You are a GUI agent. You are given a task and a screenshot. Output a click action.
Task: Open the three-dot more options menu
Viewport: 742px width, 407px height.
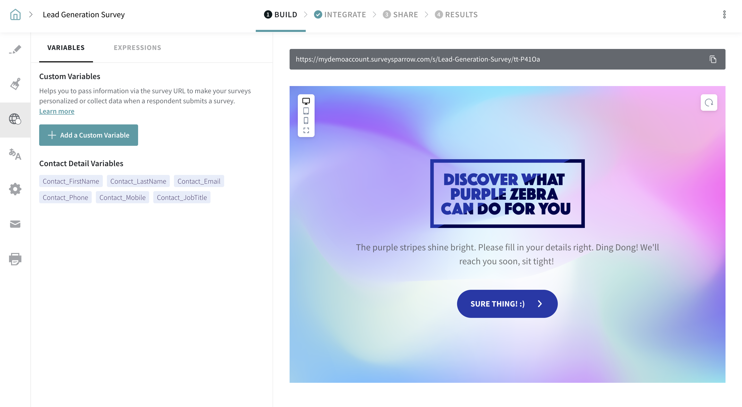point(724,14)
